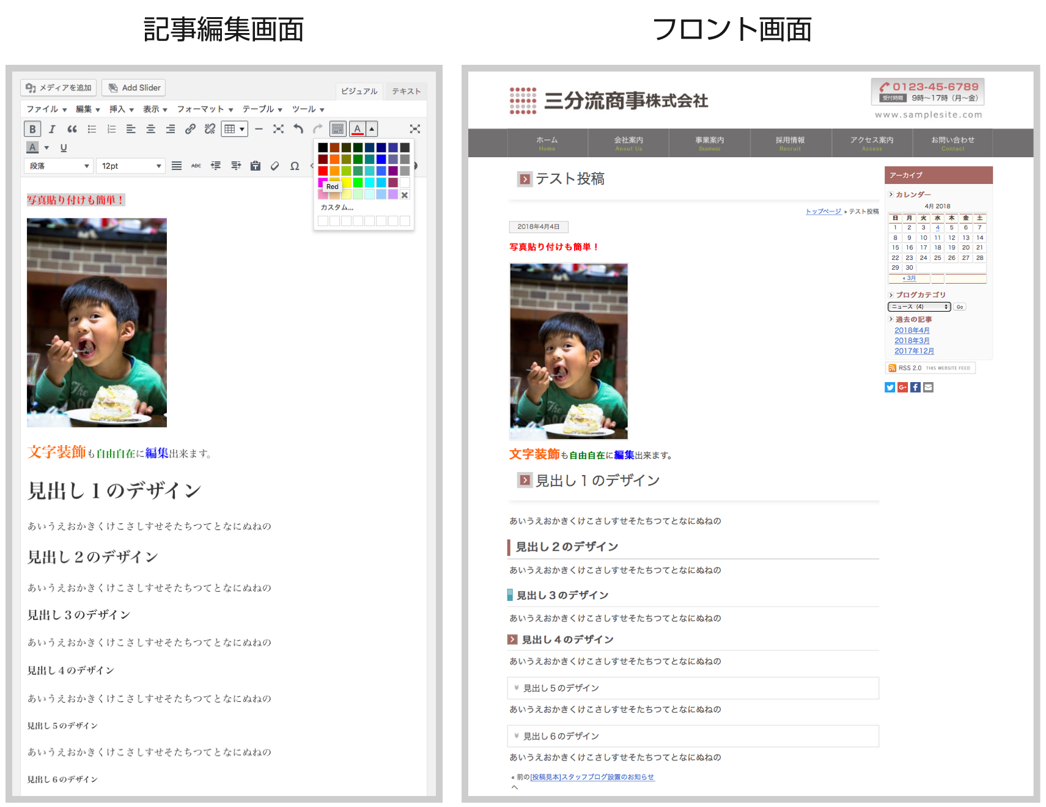
Task: Open distraction-free fullscreen mode at toolbar right
Action: 415,129
